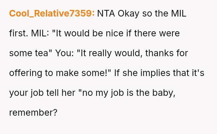Click the word "remember?" on the last line
The height and width of the screenshot is (134, 217).
point(33,113)
